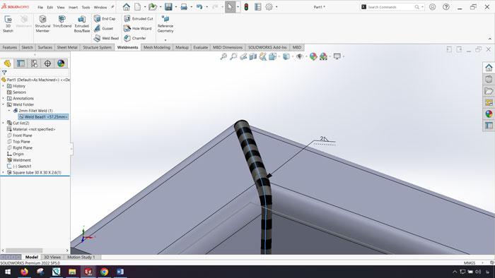Open the Tools menu
Viewport: 495px width, 278px height.
(x=86, y=7)
